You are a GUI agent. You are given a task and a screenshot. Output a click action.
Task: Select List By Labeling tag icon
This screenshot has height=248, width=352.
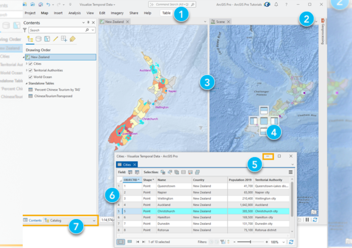click(x=72, y=39)
